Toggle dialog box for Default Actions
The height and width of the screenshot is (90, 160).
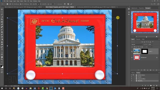[x=133, y=75]
